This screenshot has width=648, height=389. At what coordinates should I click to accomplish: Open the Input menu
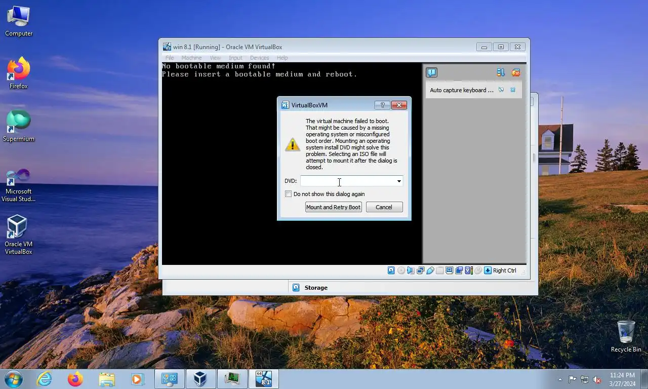point(235,58)
